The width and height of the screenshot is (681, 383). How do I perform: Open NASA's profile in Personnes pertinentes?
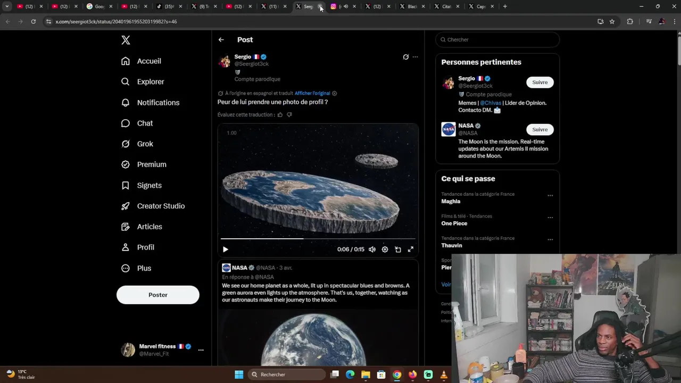(466, 126)
